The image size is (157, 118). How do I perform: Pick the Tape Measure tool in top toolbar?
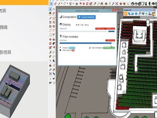95,4
